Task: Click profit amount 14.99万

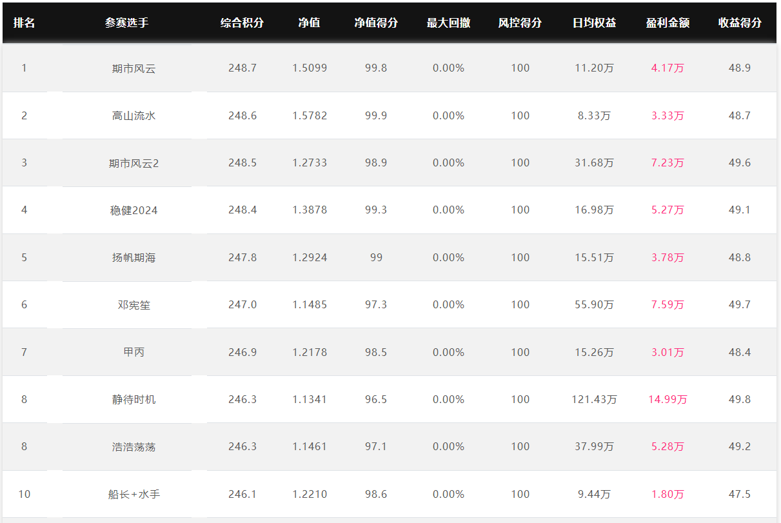Action: click(667, 400)
